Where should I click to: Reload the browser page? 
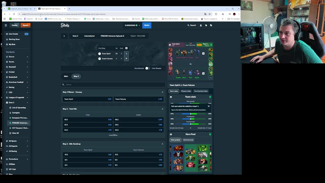(14, 14)
